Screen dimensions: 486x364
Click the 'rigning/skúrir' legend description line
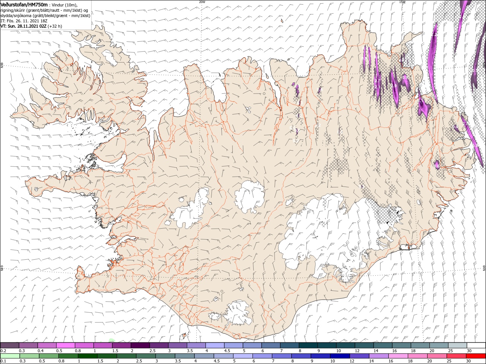tap(44, 10)
